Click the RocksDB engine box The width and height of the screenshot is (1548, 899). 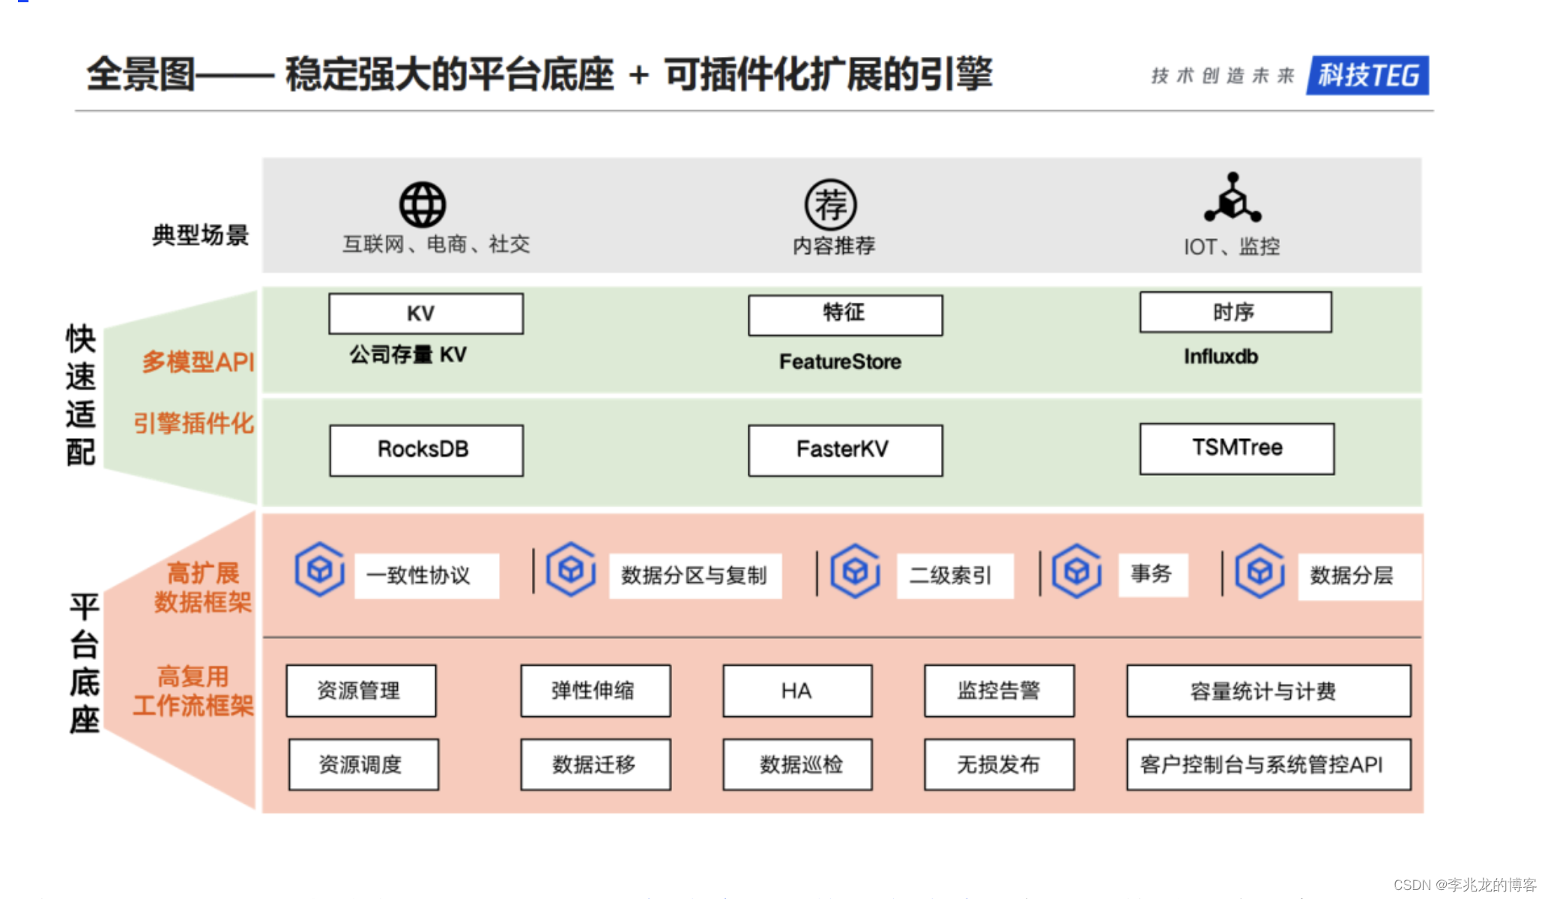(426, 450)
